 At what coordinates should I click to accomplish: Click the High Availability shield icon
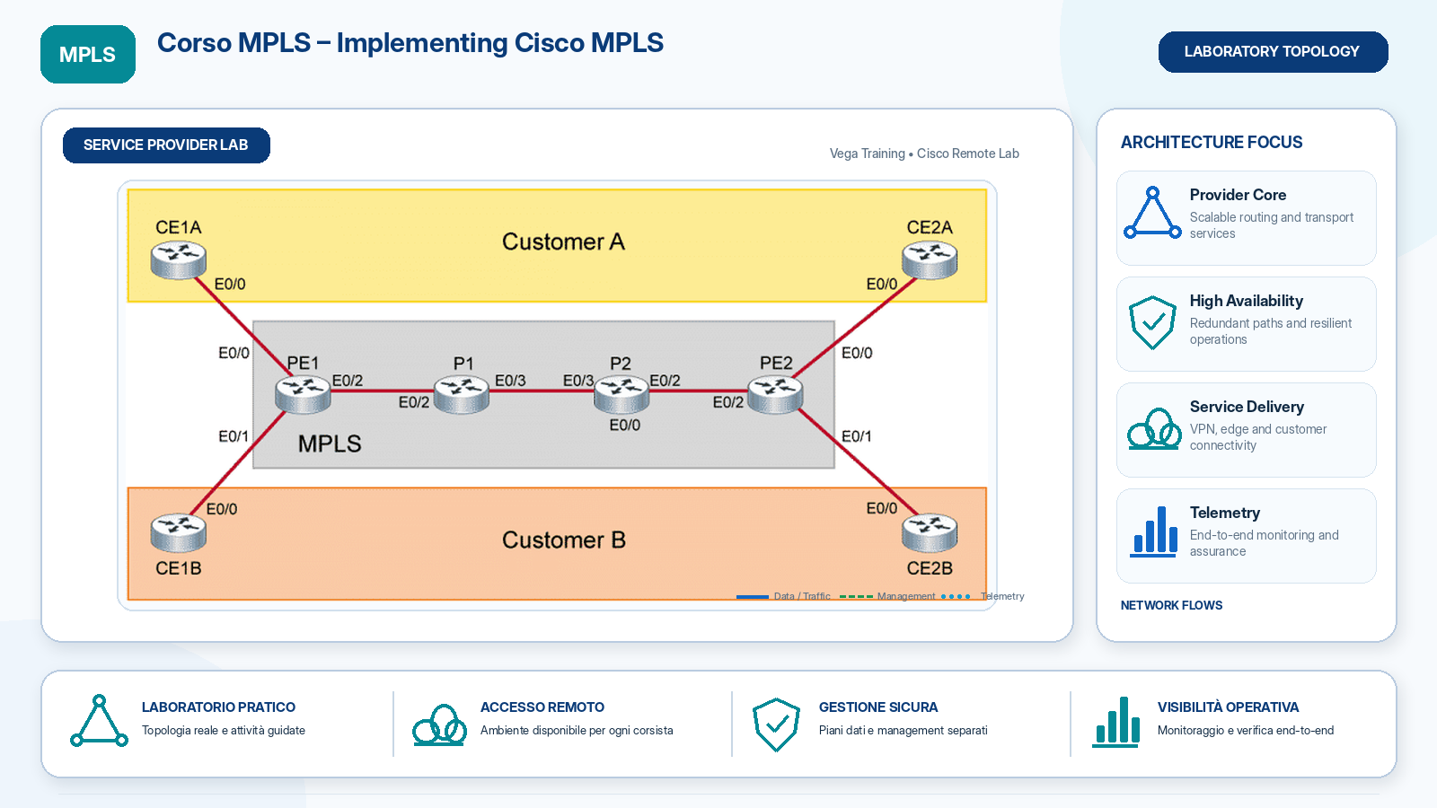pos(1153,322)
